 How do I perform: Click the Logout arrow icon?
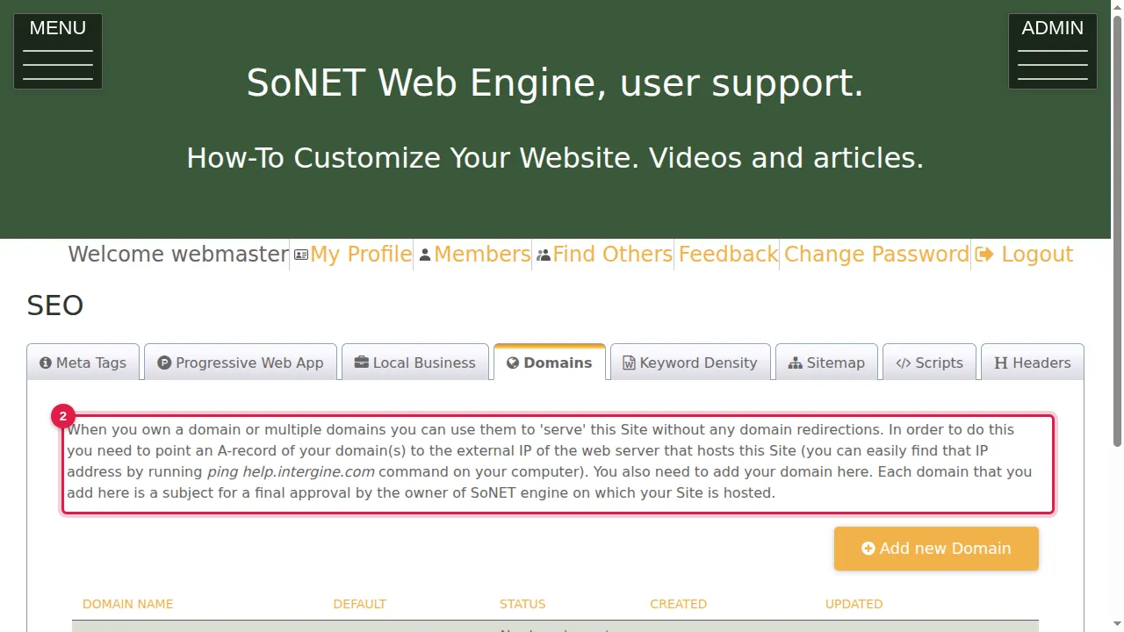(984, 255)
